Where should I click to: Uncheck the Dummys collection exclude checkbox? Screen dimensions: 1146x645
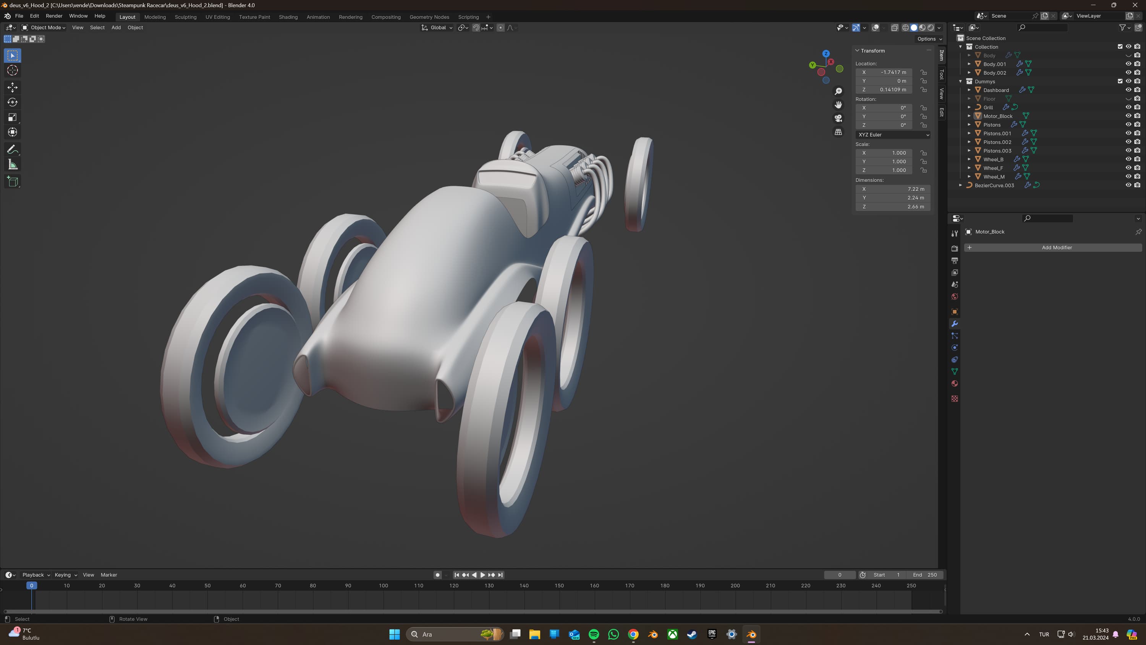[1120, 81]
